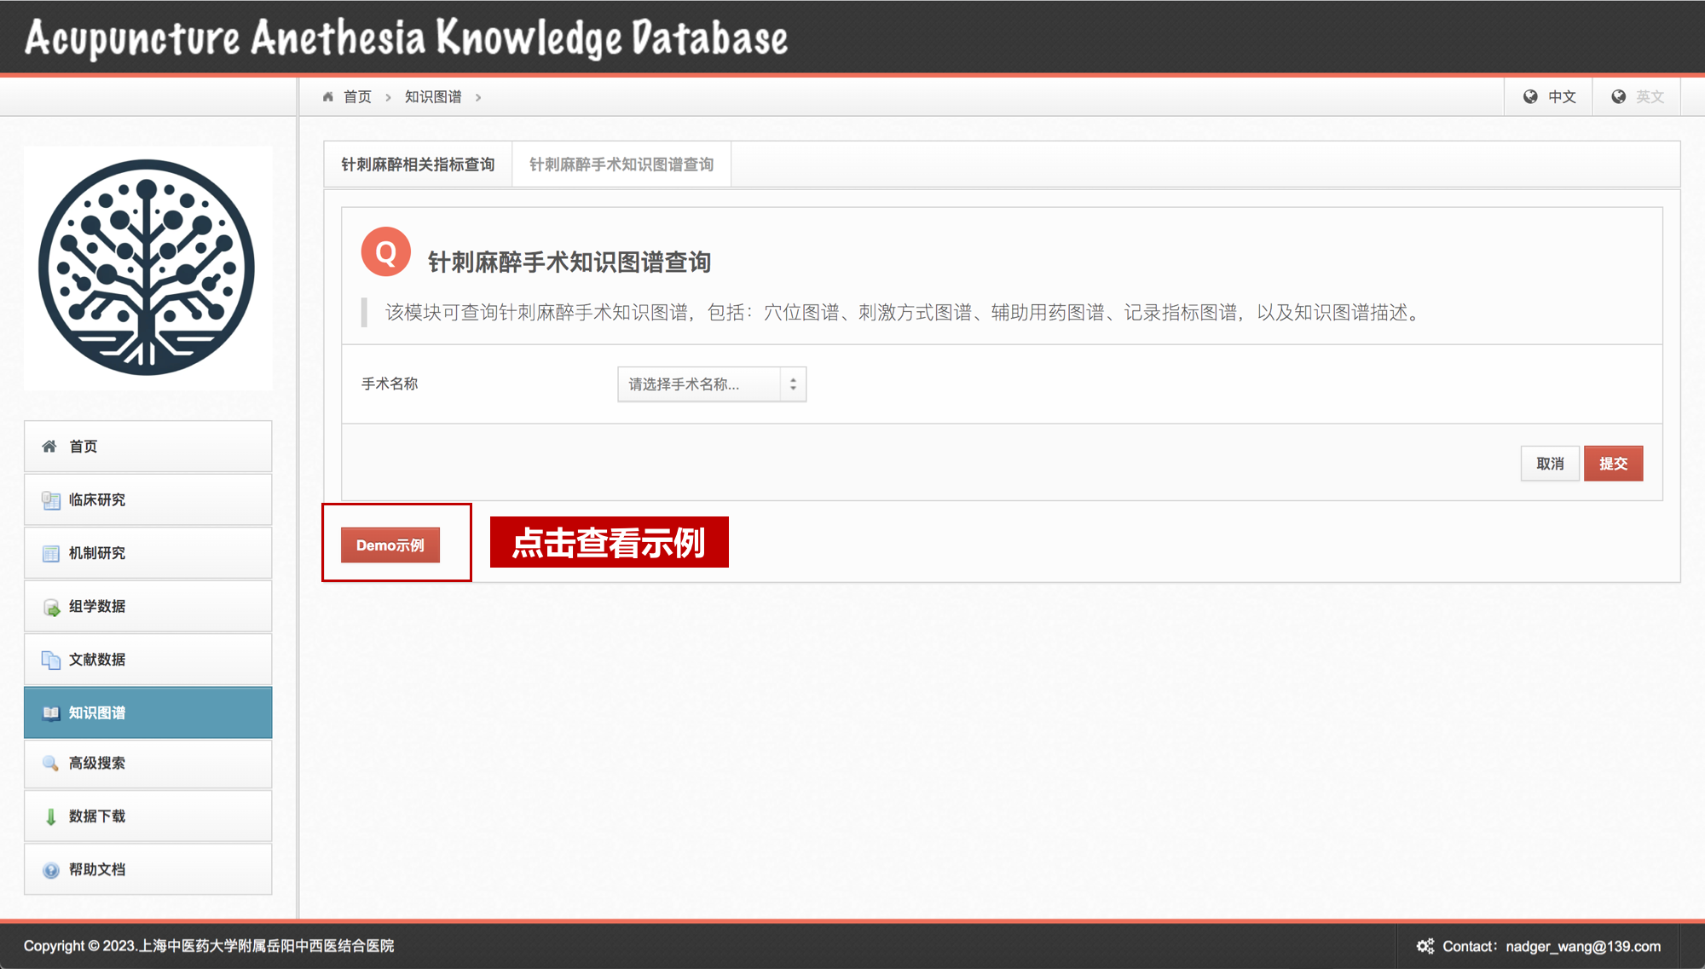Click the help icon for 帮助文档
The height and width of the screenshot is (969, 1705).
51,870
